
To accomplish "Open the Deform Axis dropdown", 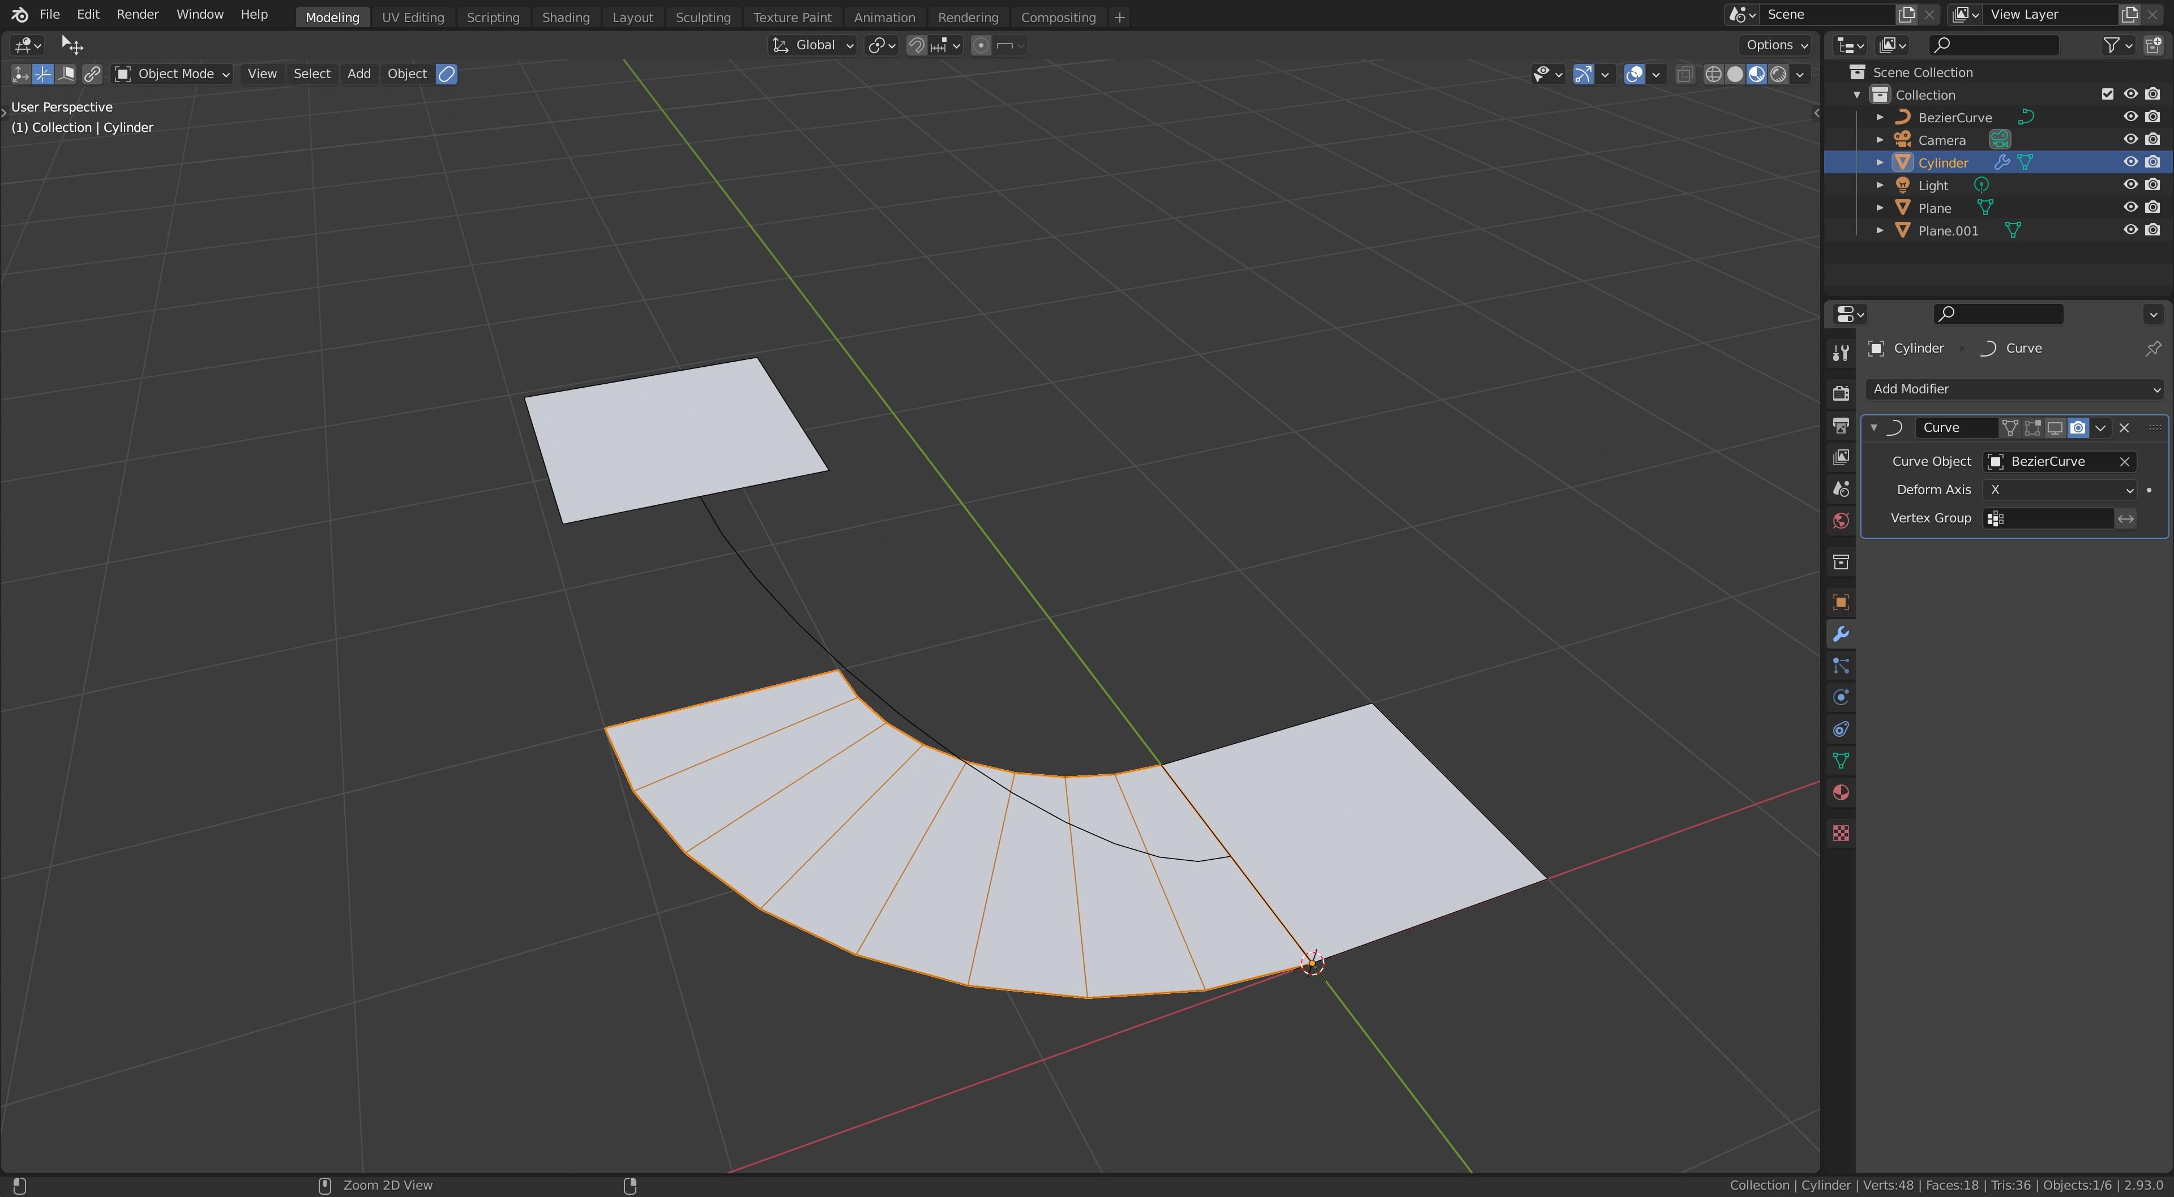I will pyautogui.click(x=2059, y=489).
